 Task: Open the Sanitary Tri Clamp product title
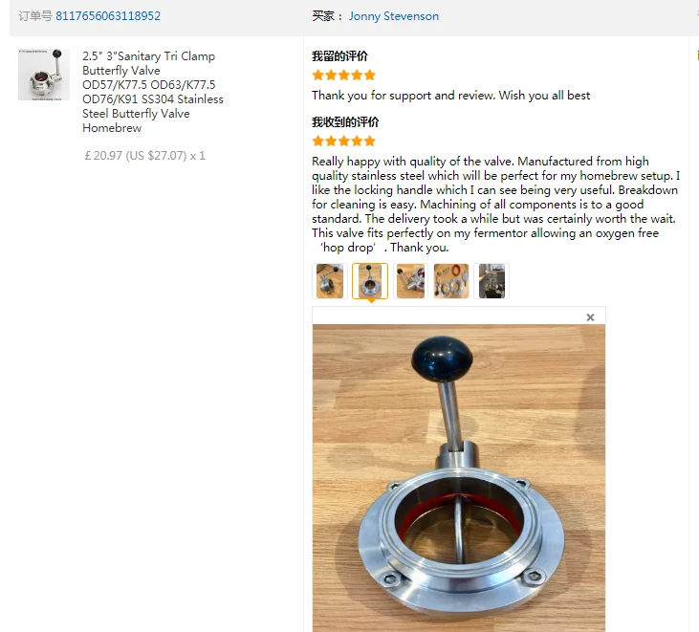[153, 92]
